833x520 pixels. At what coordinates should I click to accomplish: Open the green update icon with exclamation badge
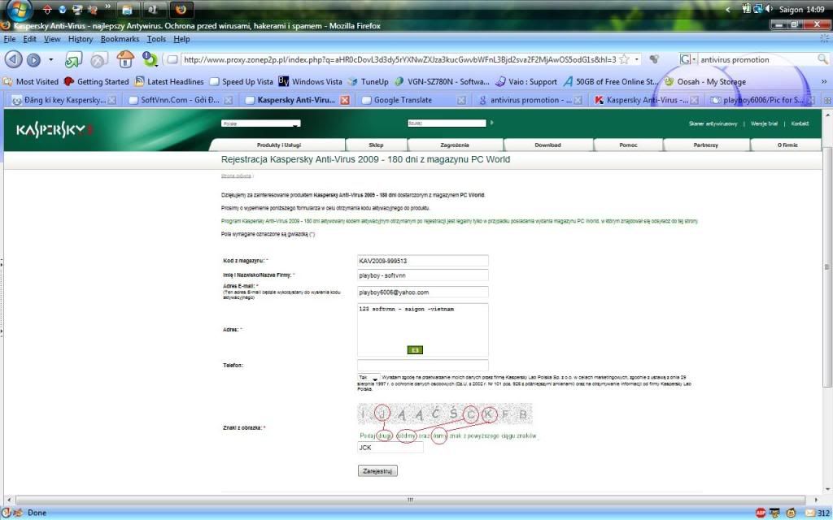pyautogui.click(x=150, y=58)
